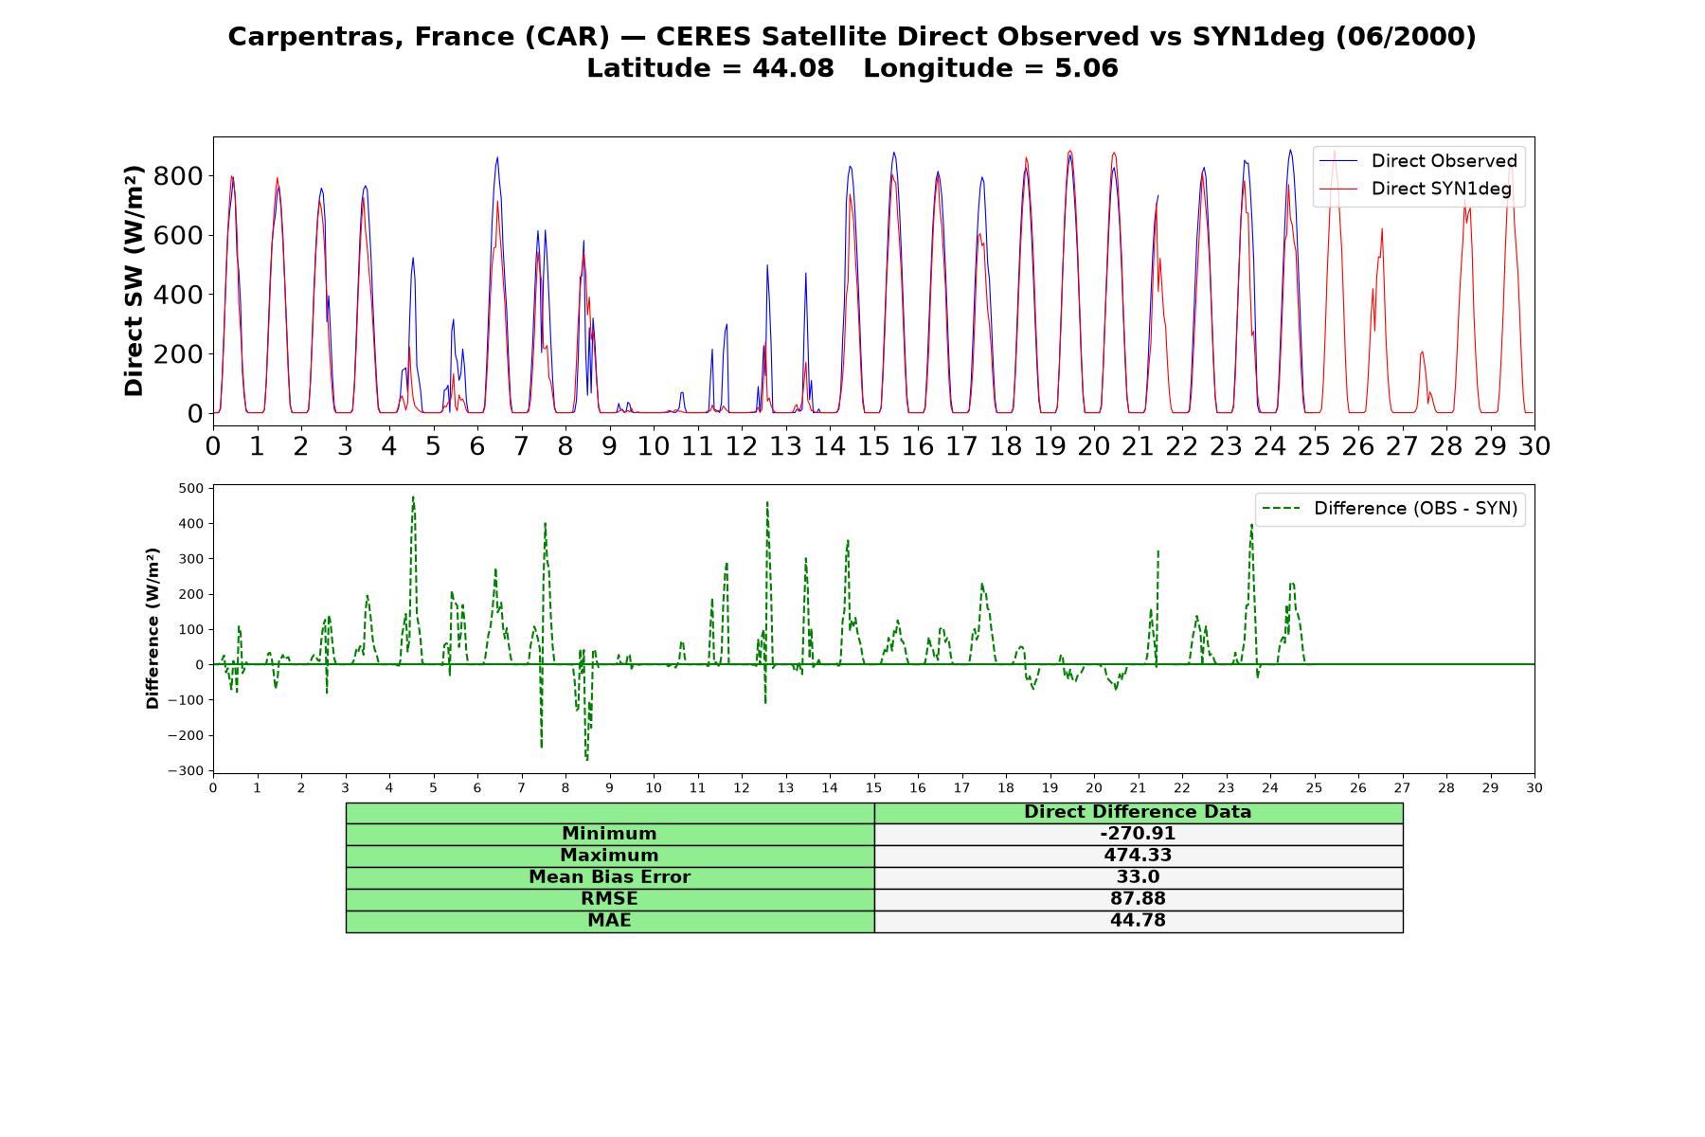Click the Direct SW (W/m²) y-axis label
Viewport: 1705px width, 1137px height.
[x=134, y=280]
